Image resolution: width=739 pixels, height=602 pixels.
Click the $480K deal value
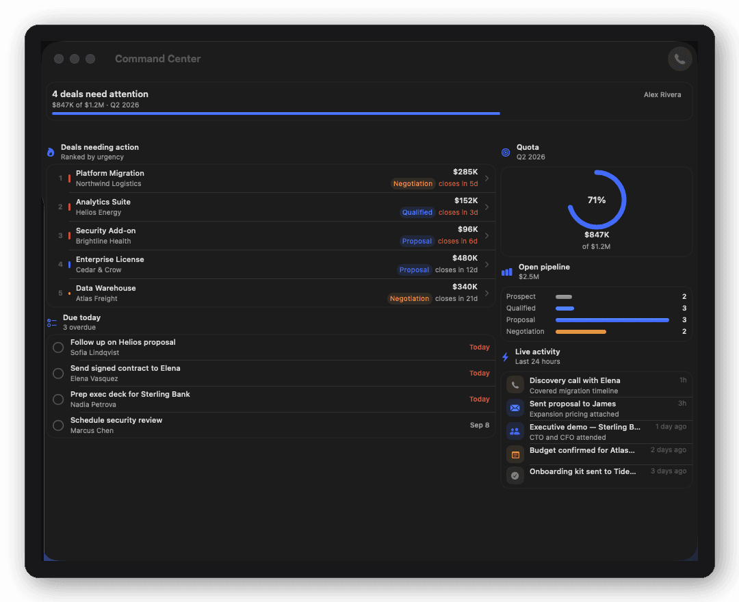coord(465,258)
